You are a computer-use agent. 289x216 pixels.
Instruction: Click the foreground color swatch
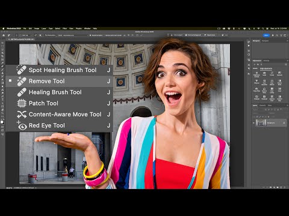tap(2, 121)
